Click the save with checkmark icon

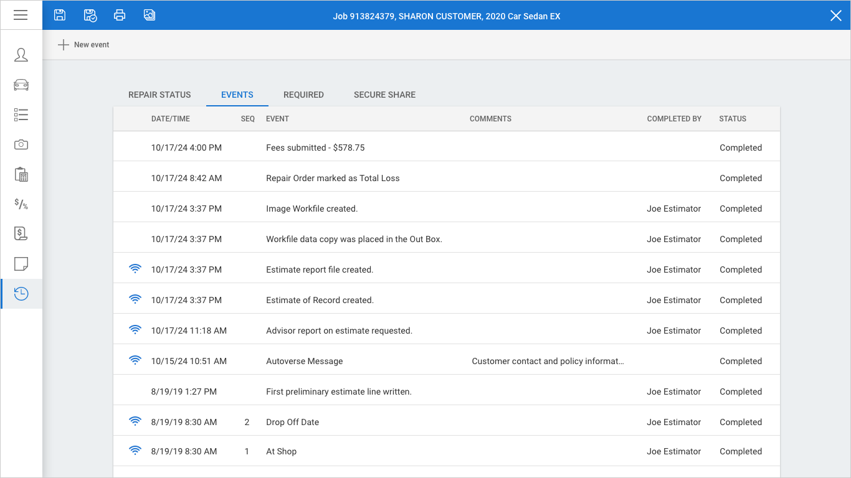coord(90,16)
